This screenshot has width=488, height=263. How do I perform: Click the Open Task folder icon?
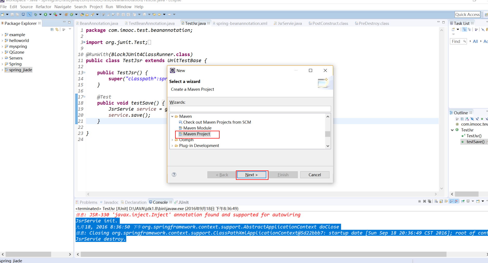(87, 15)
